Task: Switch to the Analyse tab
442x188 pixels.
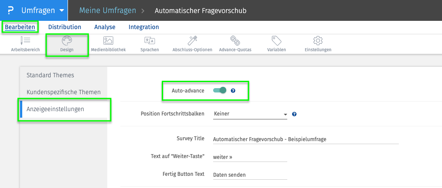Action: coord(105,27)
